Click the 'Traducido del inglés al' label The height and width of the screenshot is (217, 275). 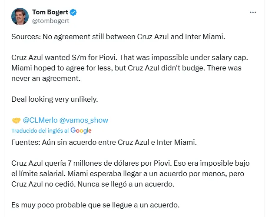40,130
